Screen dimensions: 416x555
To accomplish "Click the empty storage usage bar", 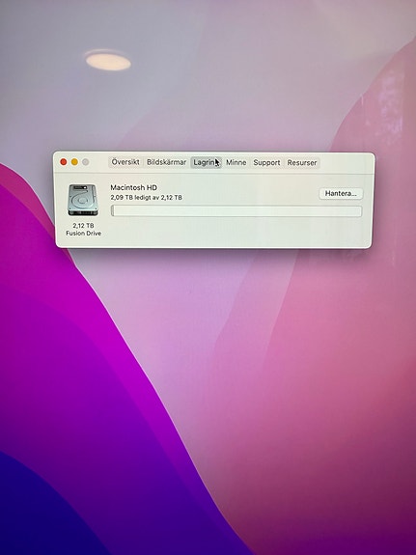I will [236, 211].
